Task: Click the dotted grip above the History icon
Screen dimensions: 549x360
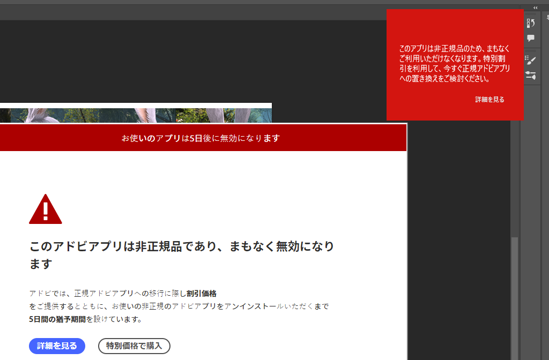Action: (531, 15)
